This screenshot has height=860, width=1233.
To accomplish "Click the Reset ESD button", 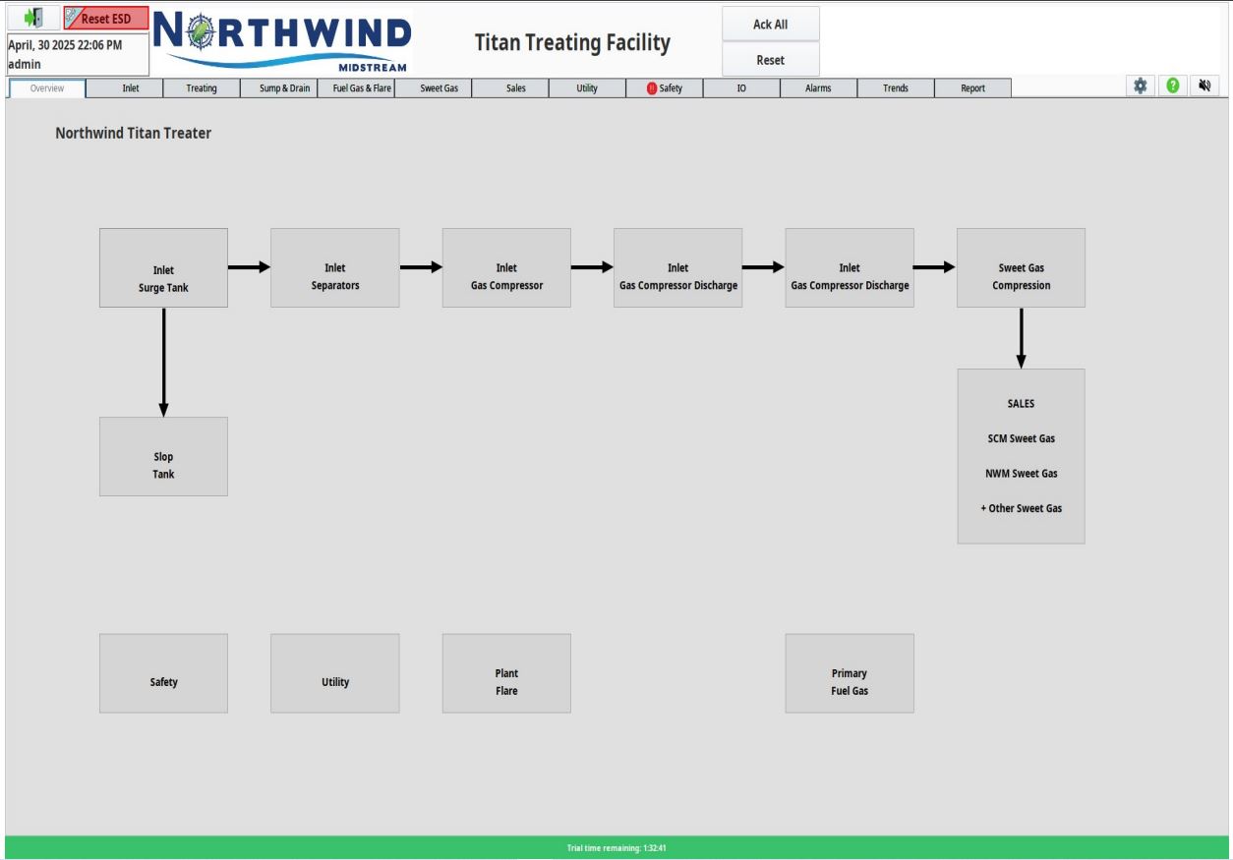I will (x=106, y=18).
